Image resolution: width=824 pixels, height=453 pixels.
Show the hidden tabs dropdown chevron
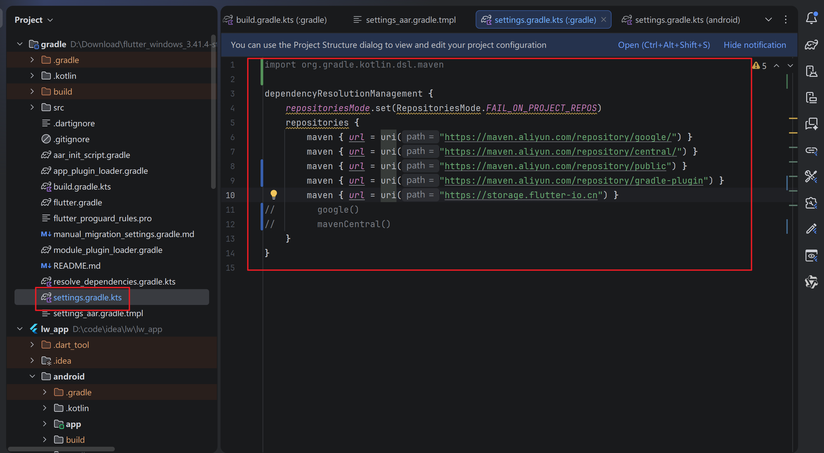pyautogui.click(x=768, y=20)
